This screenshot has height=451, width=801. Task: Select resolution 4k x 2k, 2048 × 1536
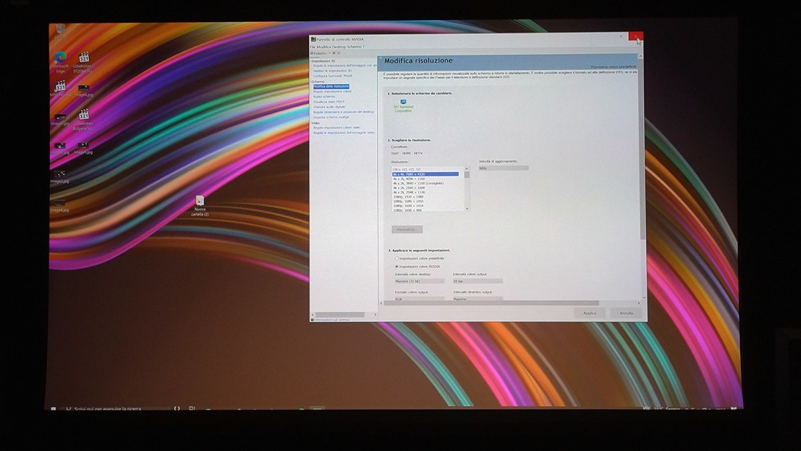pos(409,192)
